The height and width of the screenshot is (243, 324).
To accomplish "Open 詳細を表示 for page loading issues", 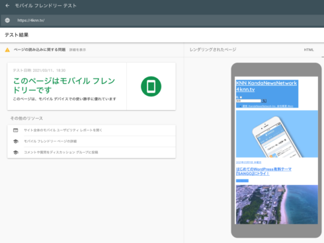I will (77, 50).
